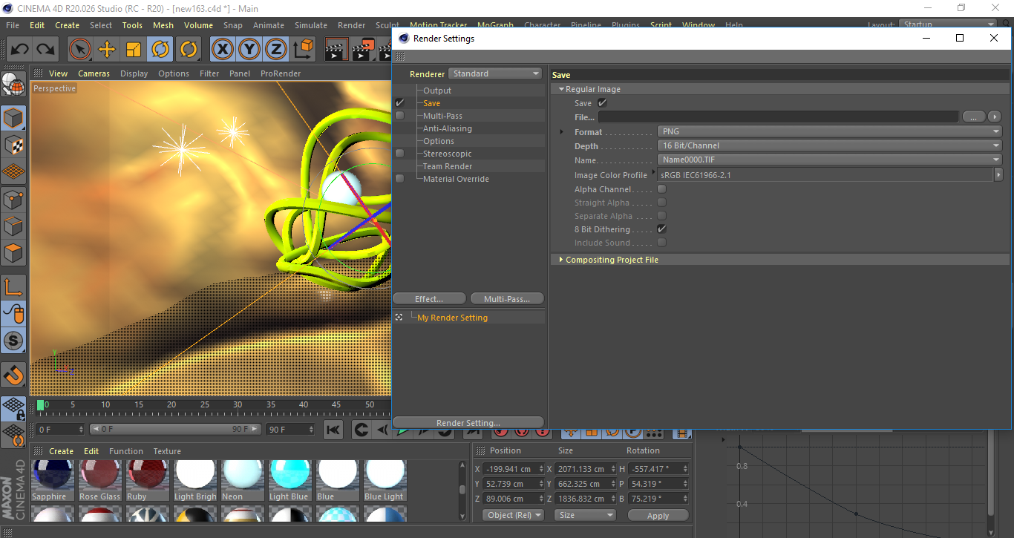Select Points mode icon
Screen dimensions: 1014x538
pyautogui.click(x=13, y=199)
